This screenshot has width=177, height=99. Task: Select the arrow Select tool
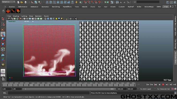point(3,19)
